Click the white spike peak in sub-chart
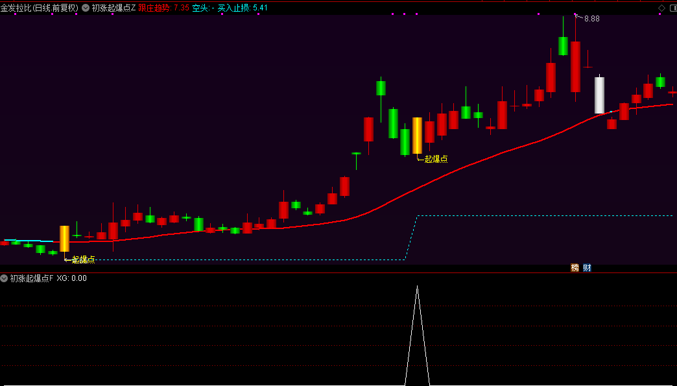 (x=417, y=287)
